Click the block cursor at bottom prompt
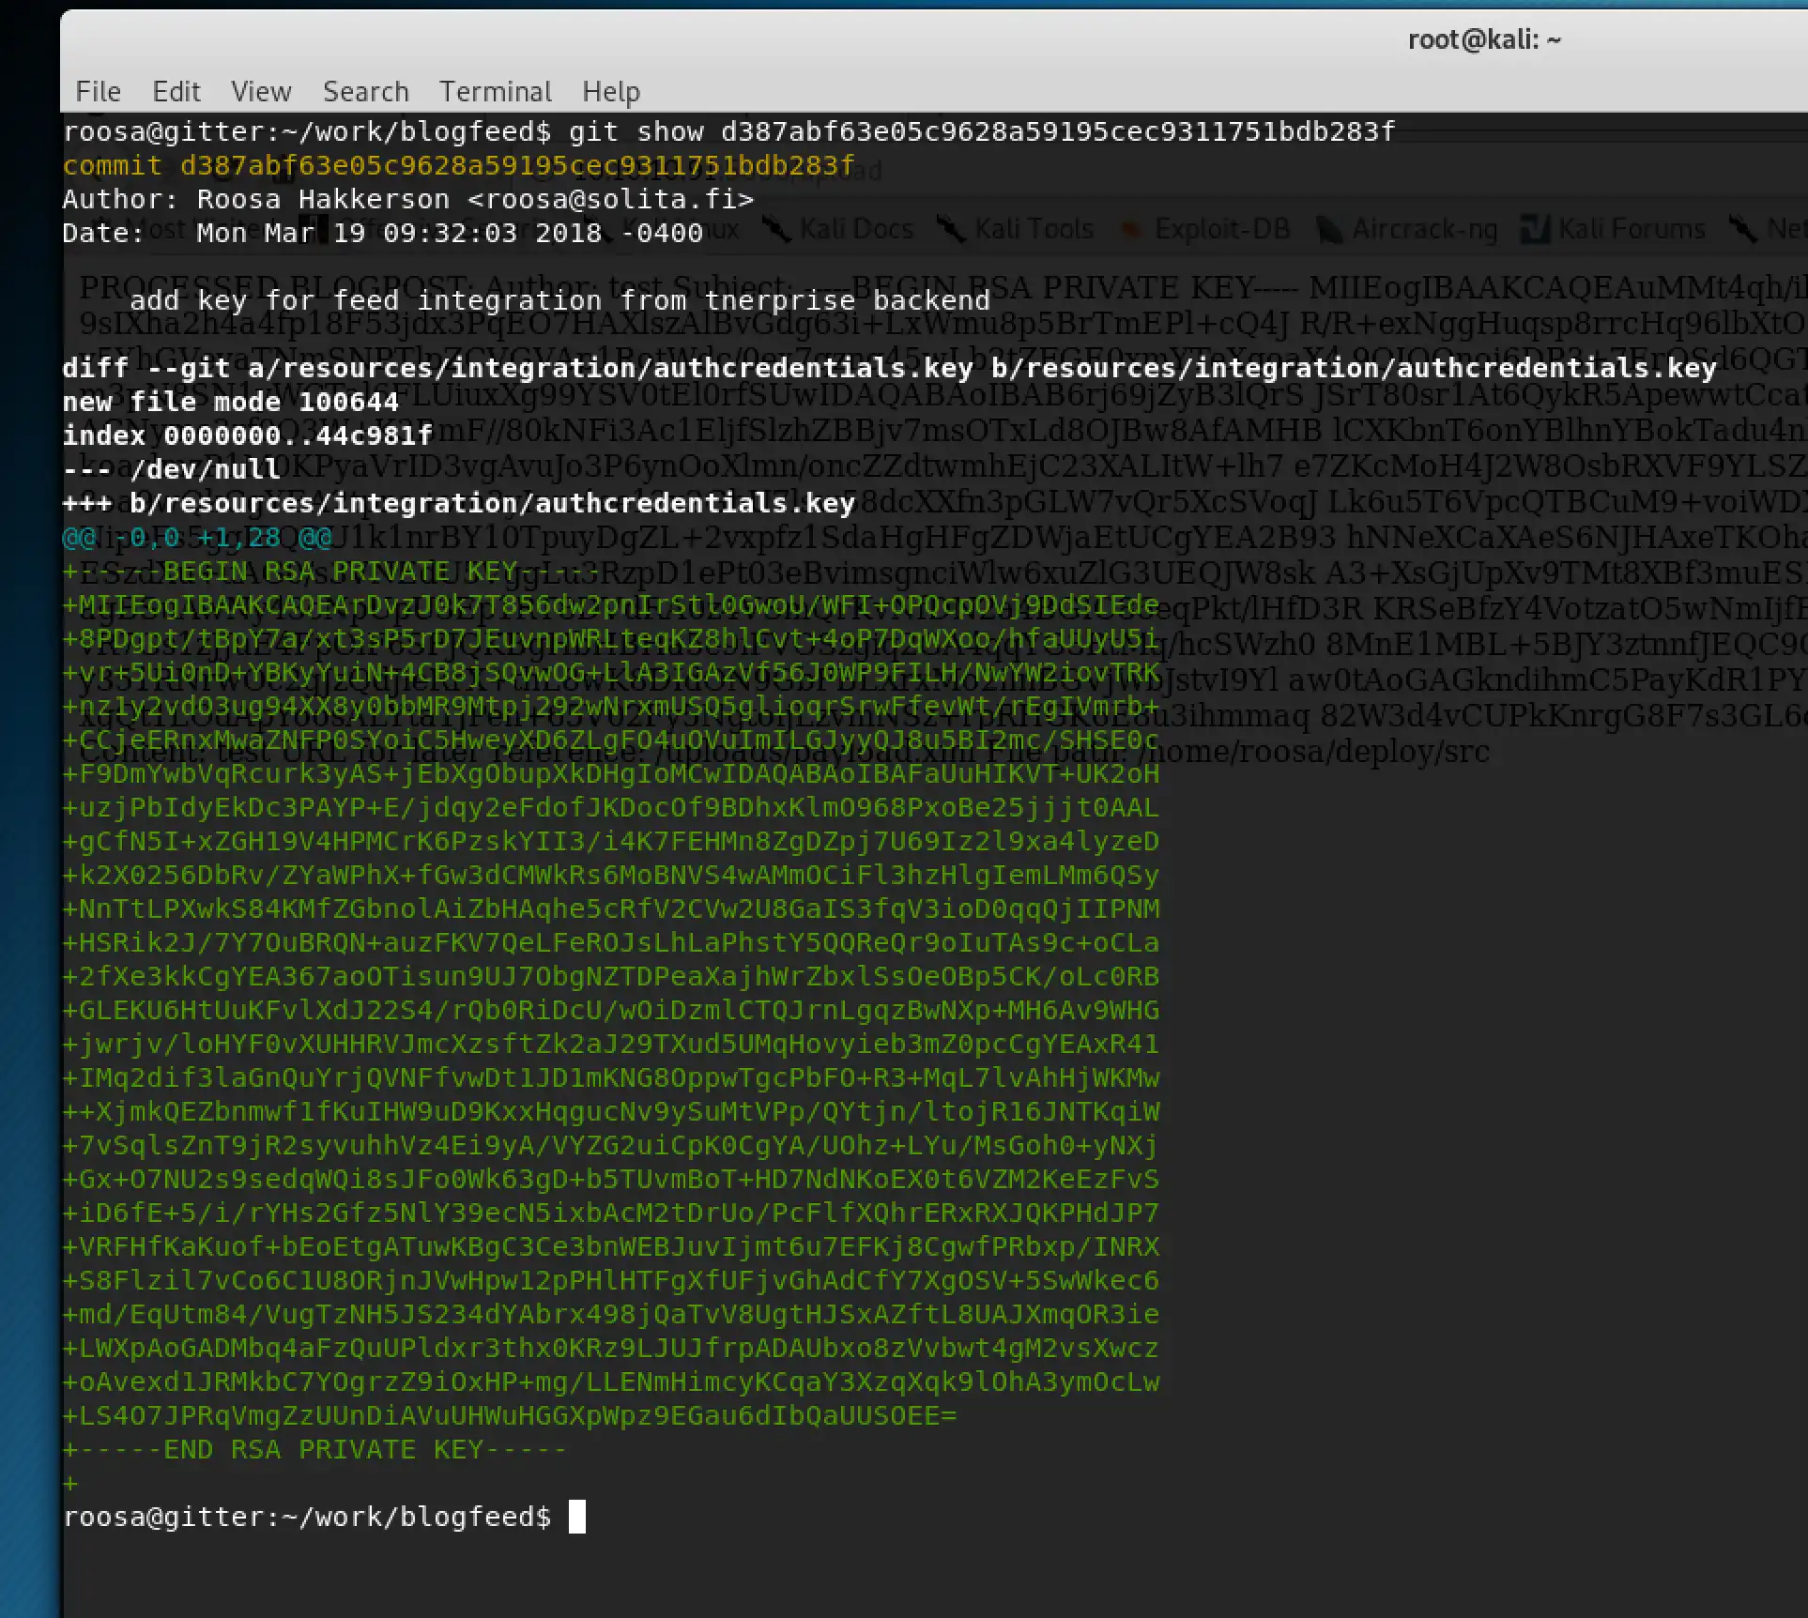The height and width of the screenshot is (1618, 1808). pyautogui.click(x=576, y=1517)
